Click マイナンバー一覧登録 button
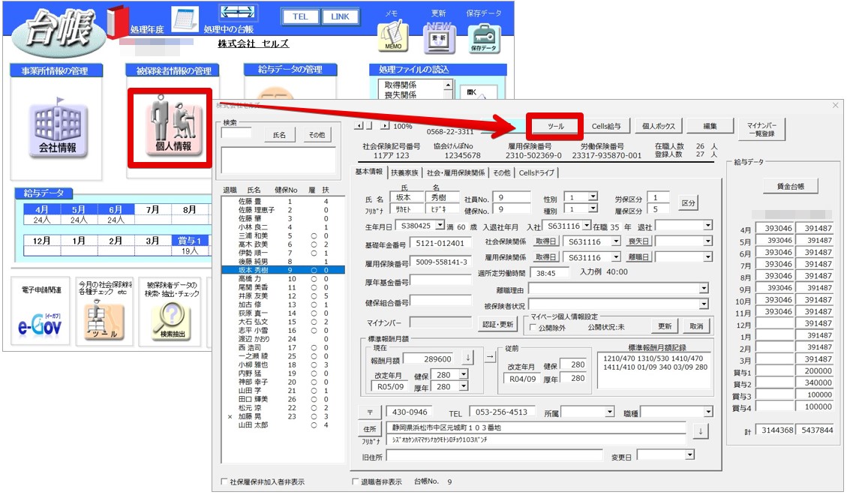Screen dimensions: 847x495 pos(761,130)
